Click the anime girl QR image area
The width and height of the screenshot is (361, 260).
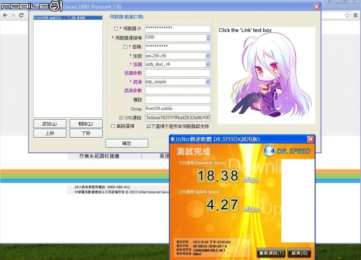266,76
